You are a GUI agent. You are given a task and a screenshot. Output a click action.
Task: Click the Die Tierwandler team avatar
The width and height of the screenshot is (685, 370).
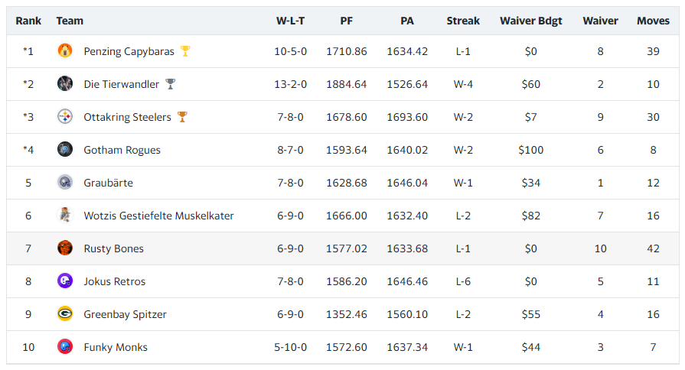(x=65, y=83)
